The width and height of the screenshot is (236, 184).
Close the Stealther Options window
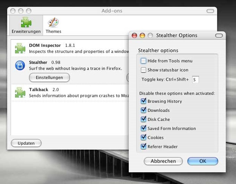click(134, 35)
